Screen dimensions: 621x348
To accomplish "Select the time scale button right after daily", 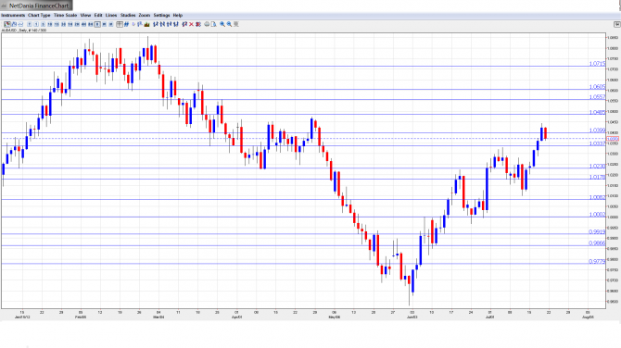I will [x=104, y=24].
